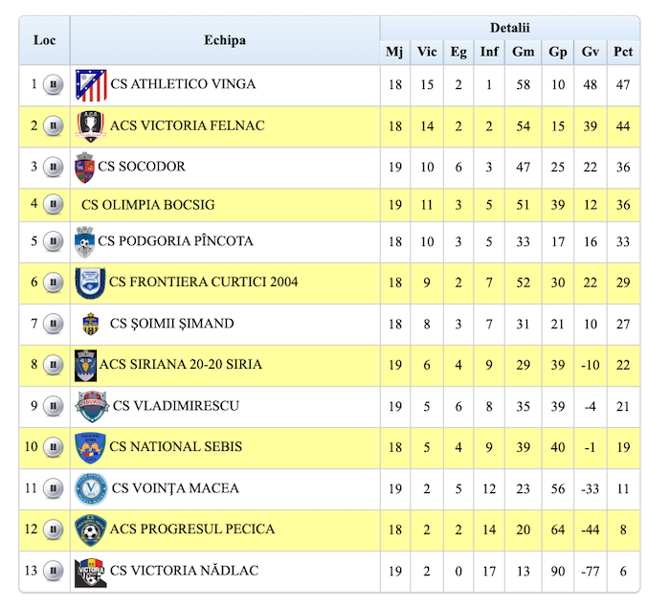
Task: Click the CS Podgoria Pîncota crest
Action: (84, 242)
